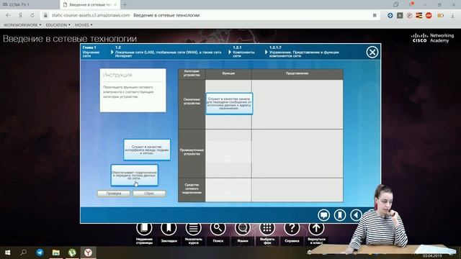Click the 1.2 LAN/WAN breadcrumb section
This screenshot has width=461, height=259.
tap(168, 51)
